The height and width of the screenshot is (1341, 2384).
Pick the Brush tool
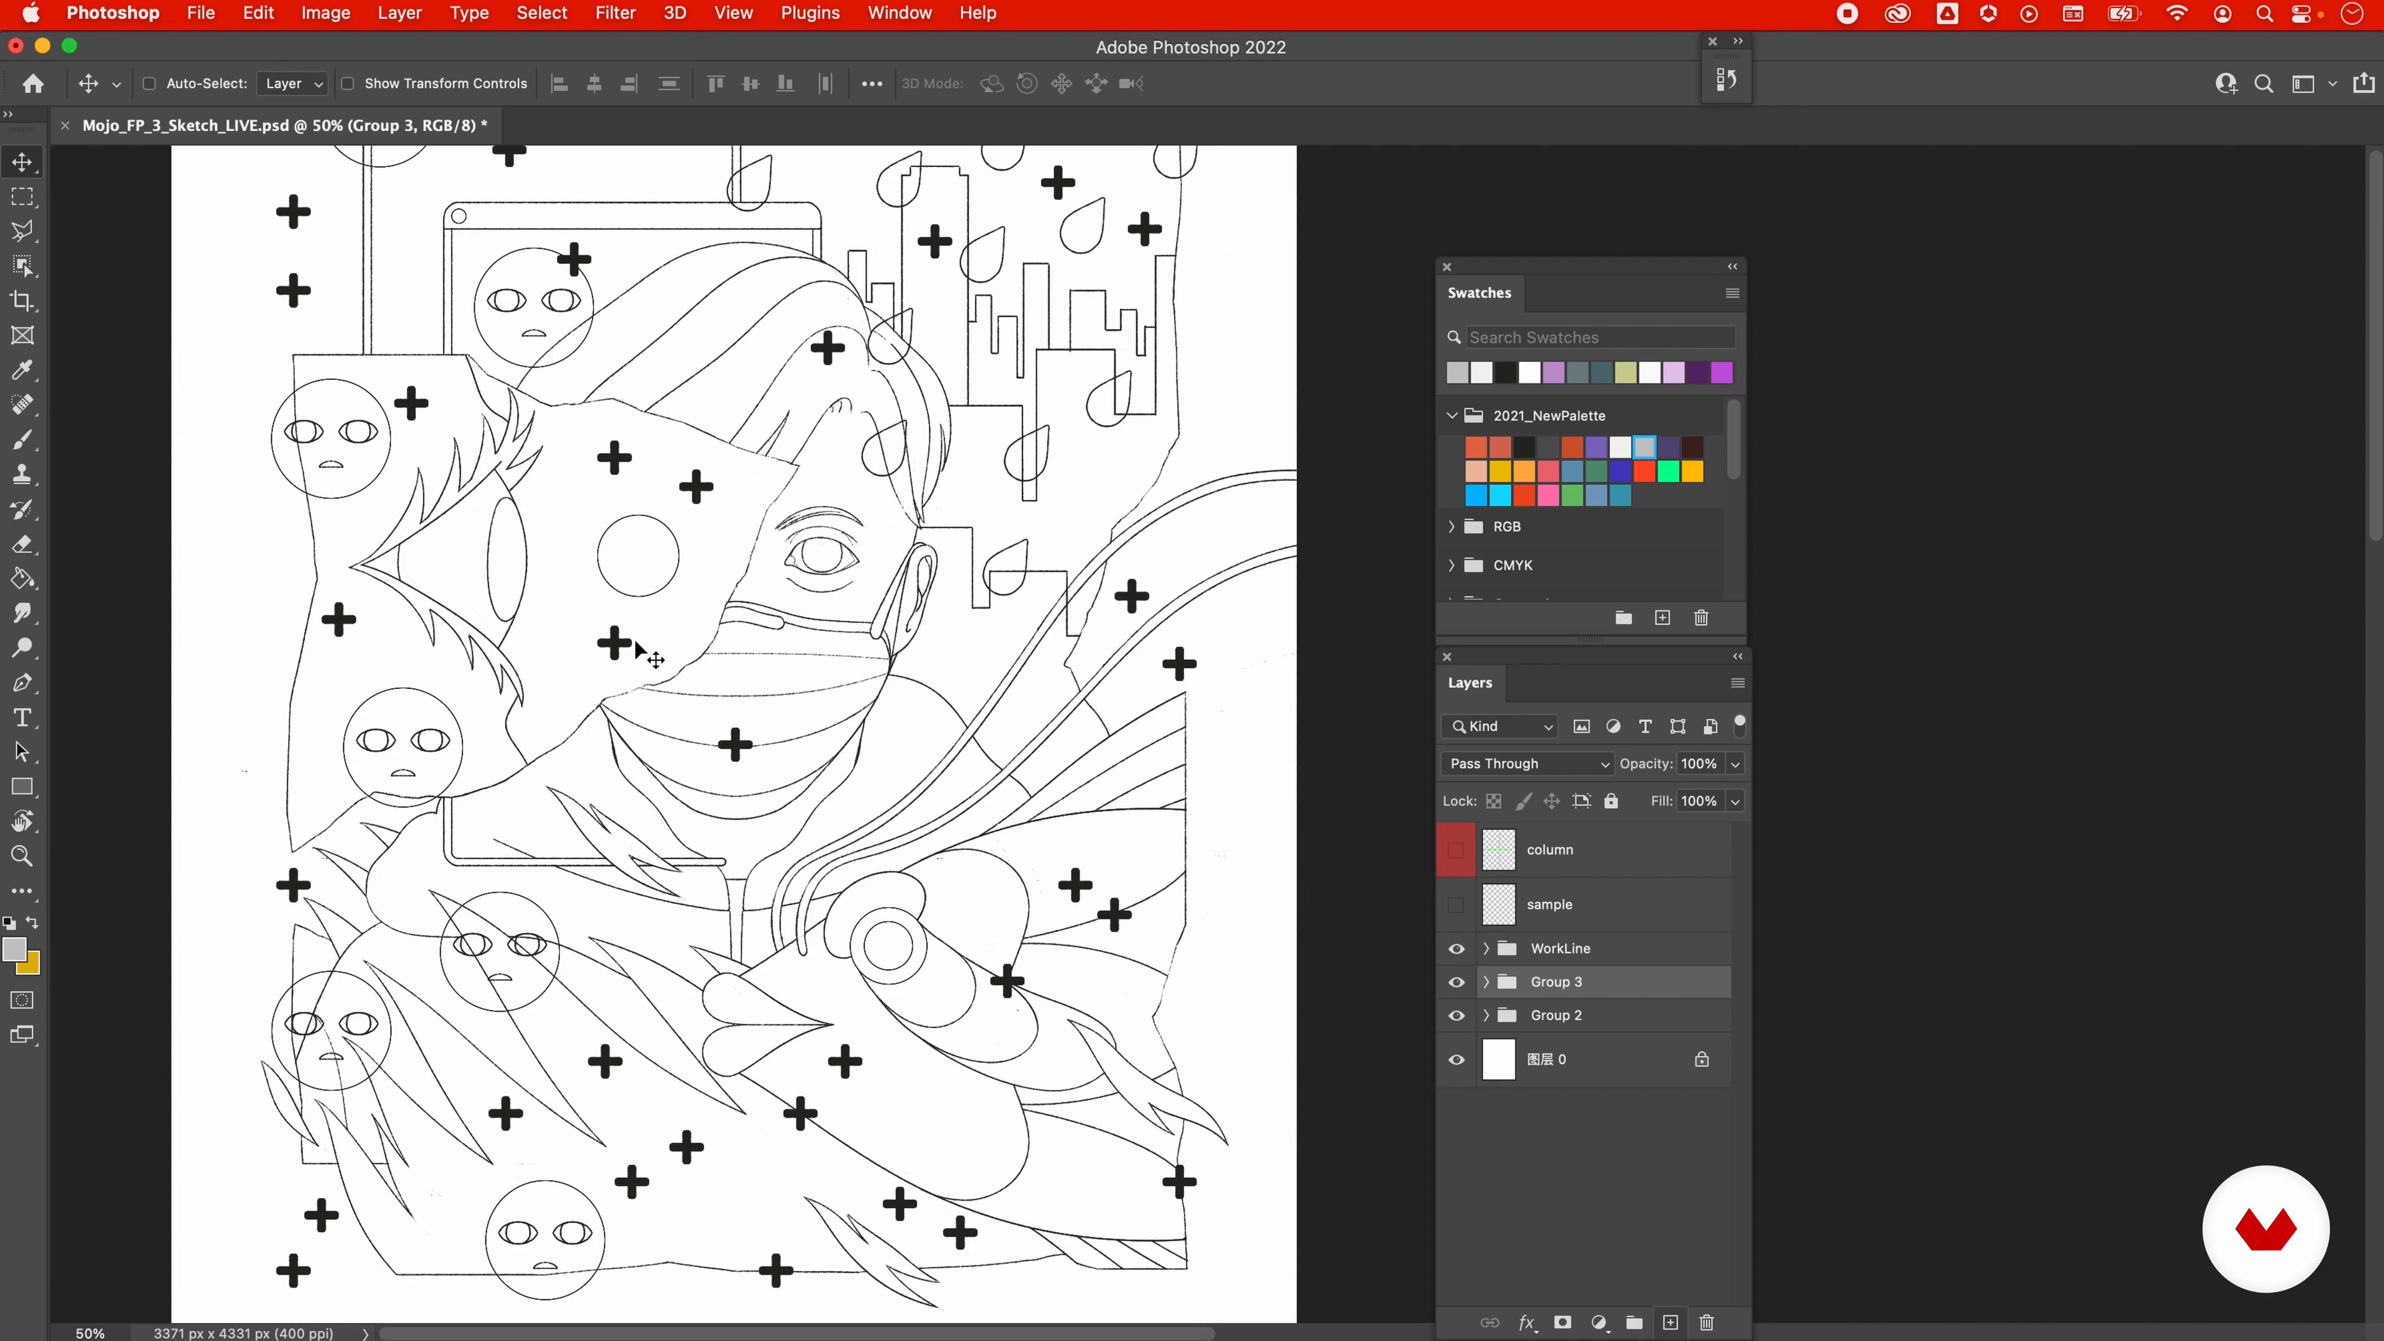coord(22,440)
